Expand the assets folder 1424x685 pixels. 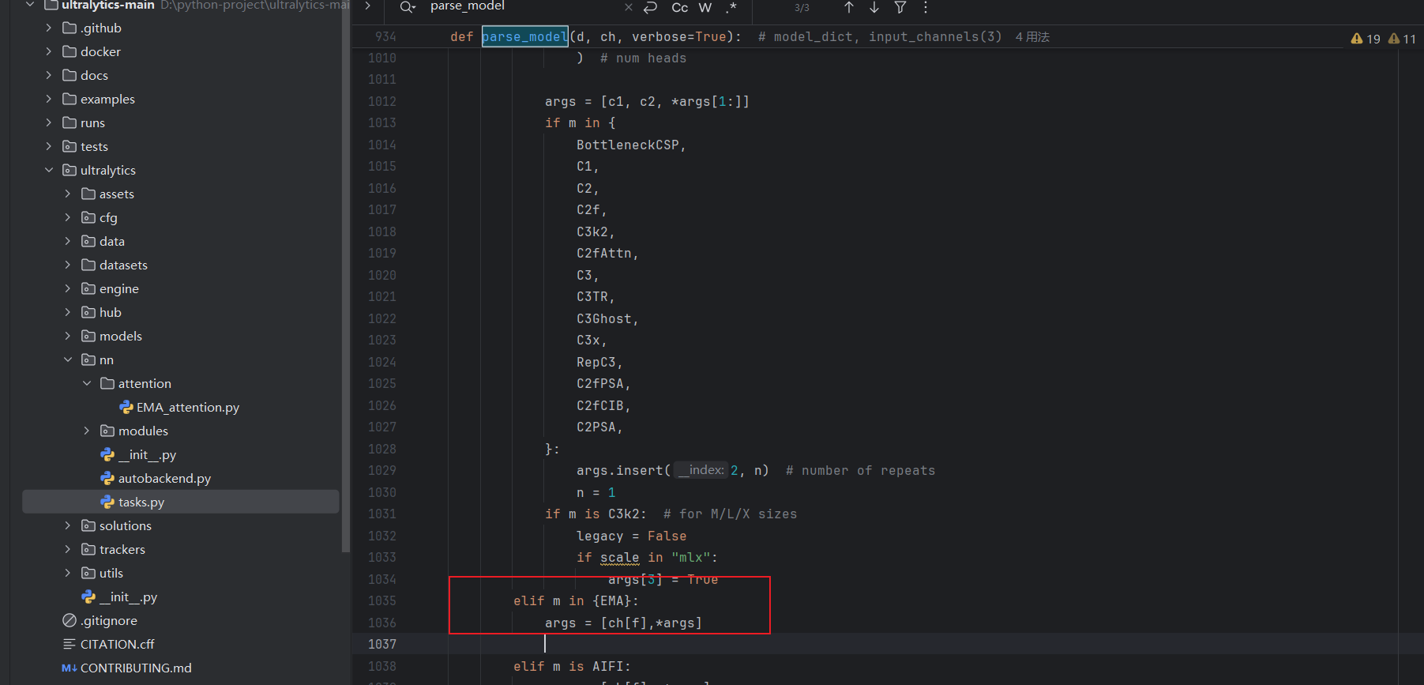point(68,194)
